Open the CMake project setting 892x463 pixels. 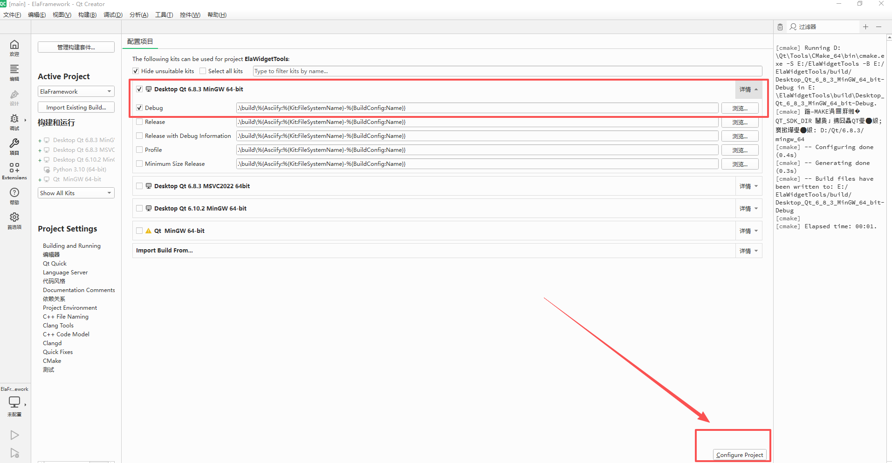[52, 361]
